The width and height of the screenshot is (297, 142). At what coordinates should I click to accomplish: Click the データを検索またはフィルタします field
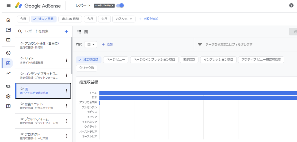click(x=229, y=44)
